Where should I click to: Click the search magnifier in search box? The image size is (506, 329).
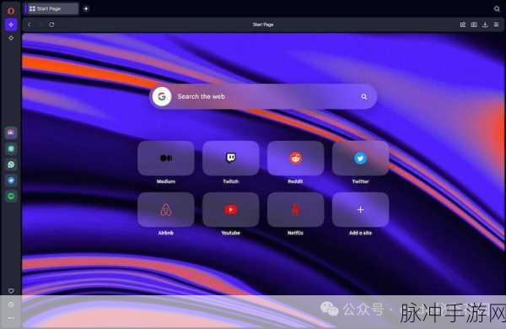click(364, 96)
